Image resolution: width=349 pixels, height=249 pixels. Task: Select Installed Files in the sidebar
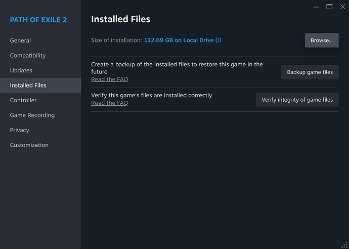(28, 85)
